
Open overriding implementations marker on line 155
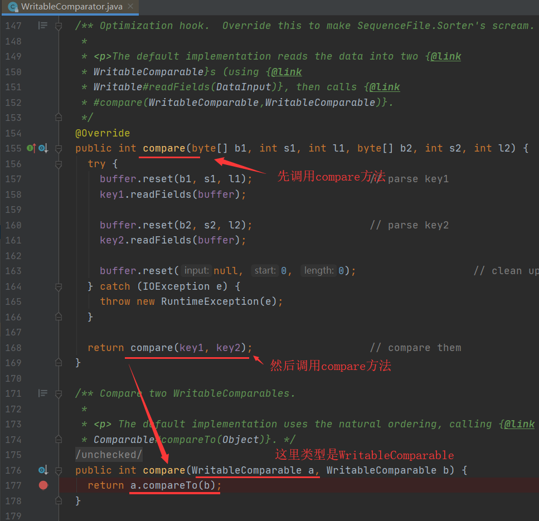pos(43,148)
